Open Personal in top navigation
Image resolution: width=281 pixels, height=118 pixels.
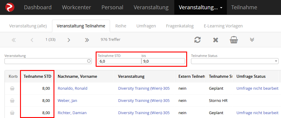tap(112, 7)
